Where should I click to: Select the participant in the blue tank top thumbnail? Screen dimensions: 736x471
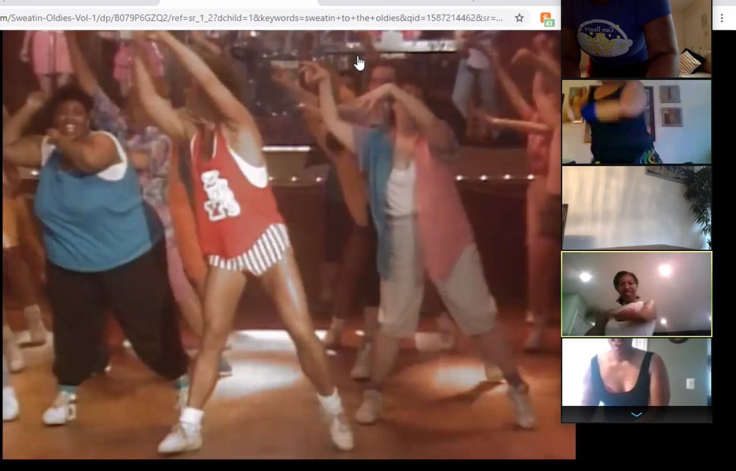(x=637, y=122)
